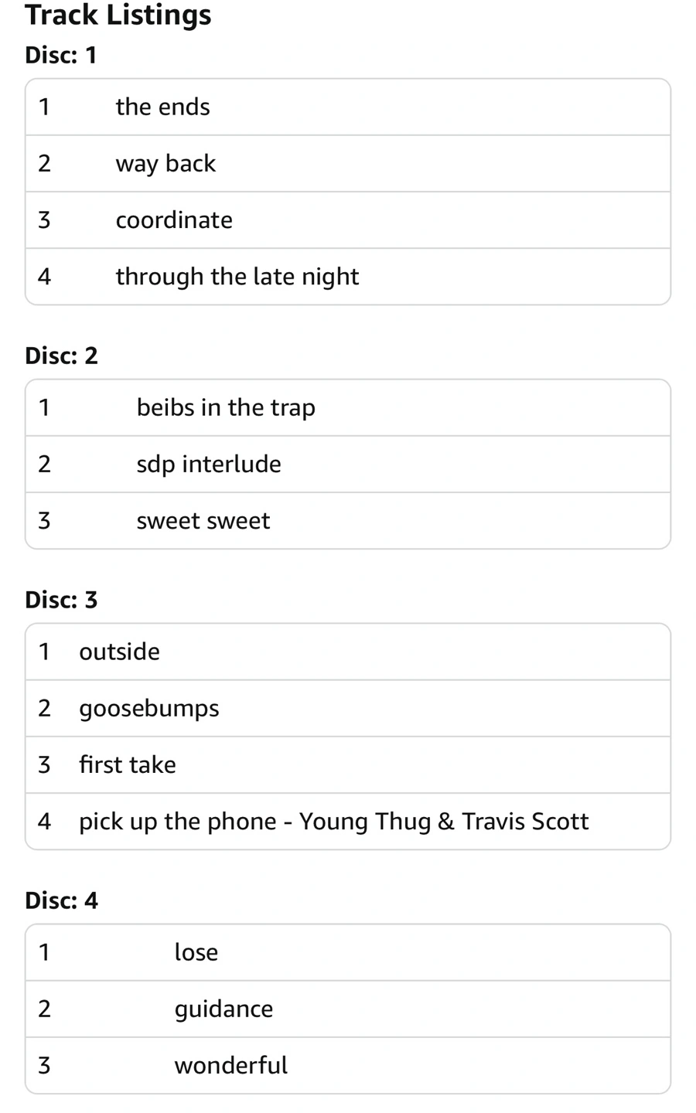The image size is (696, 1113).
Task: Select the "first take" track
Action: (x=128, y=764)
